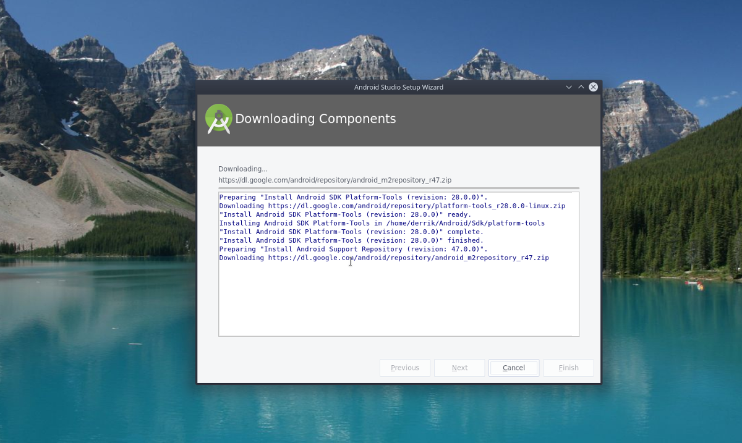Screen dimensions: 742x443
Task: Click the disabled Previous button
Action: coord(405,368)
